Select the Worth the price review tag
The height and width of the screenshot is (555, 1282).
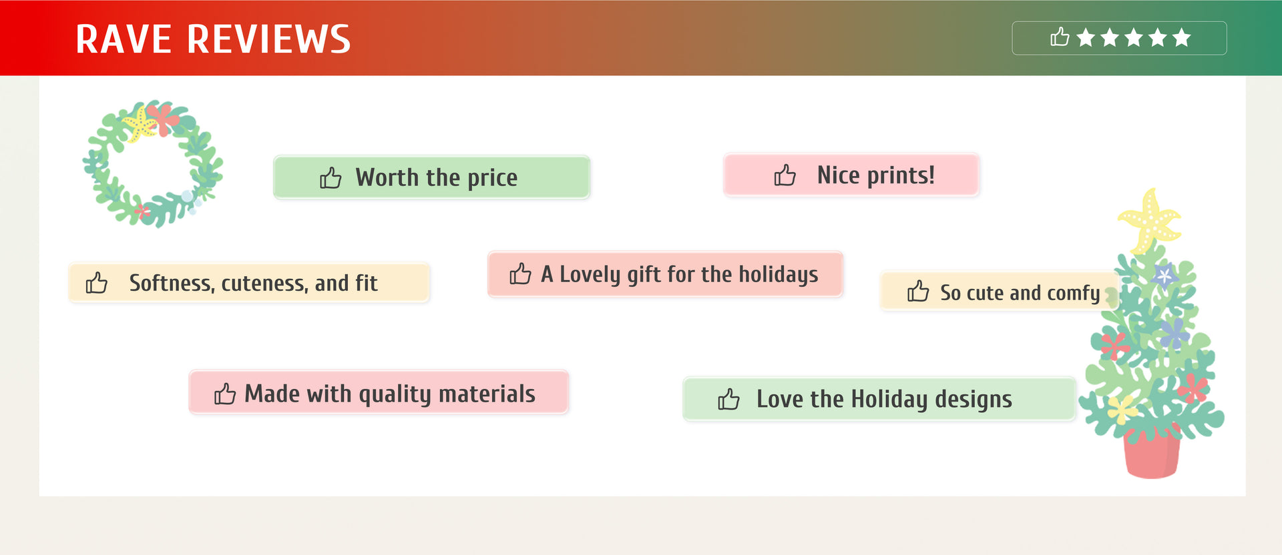tap(431, 177)
